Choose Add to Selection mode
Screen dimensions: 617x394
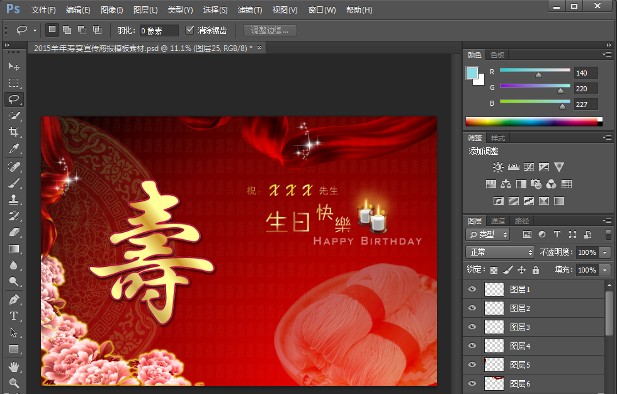click(x=67, y=30)
